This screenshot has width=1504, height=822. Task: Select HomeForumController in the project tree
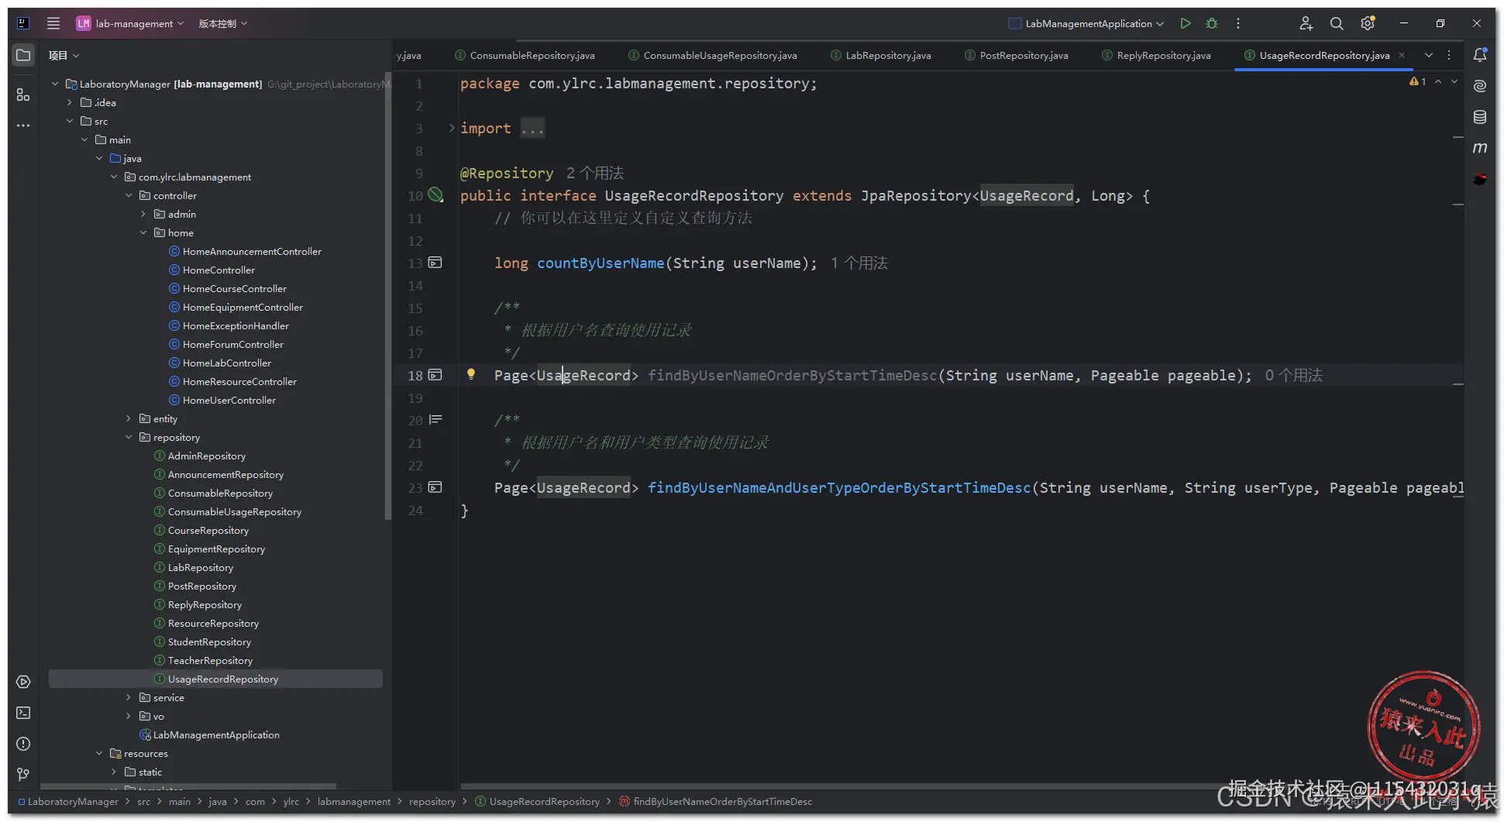(232, 344)
